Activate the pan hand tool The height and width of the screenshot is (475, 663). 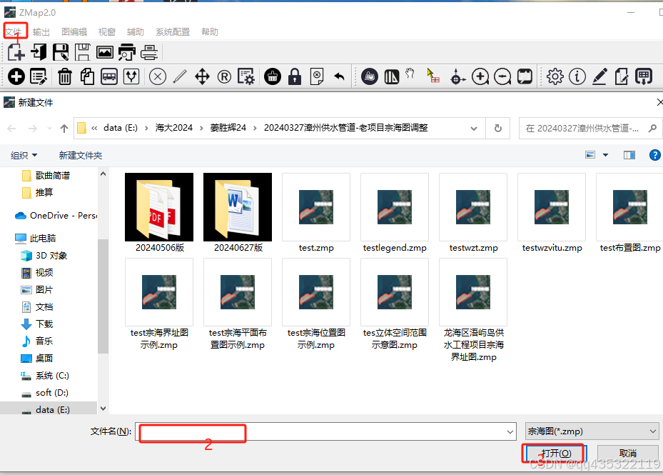coord(410,74)
